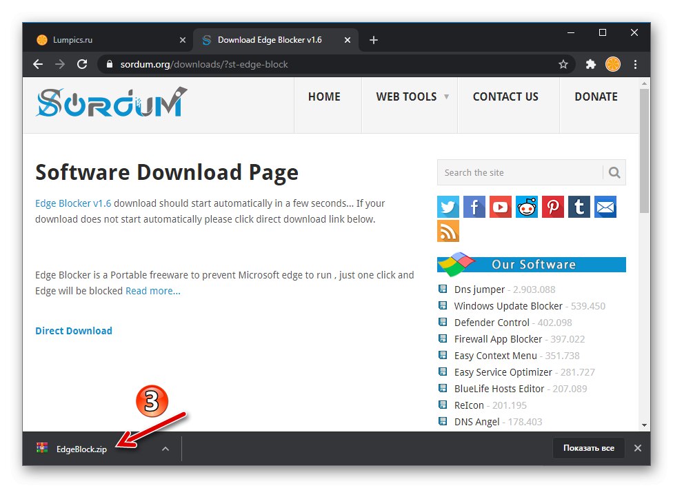Open site info via the padlock icon
The image size is (673, 488).
[110, 64]
